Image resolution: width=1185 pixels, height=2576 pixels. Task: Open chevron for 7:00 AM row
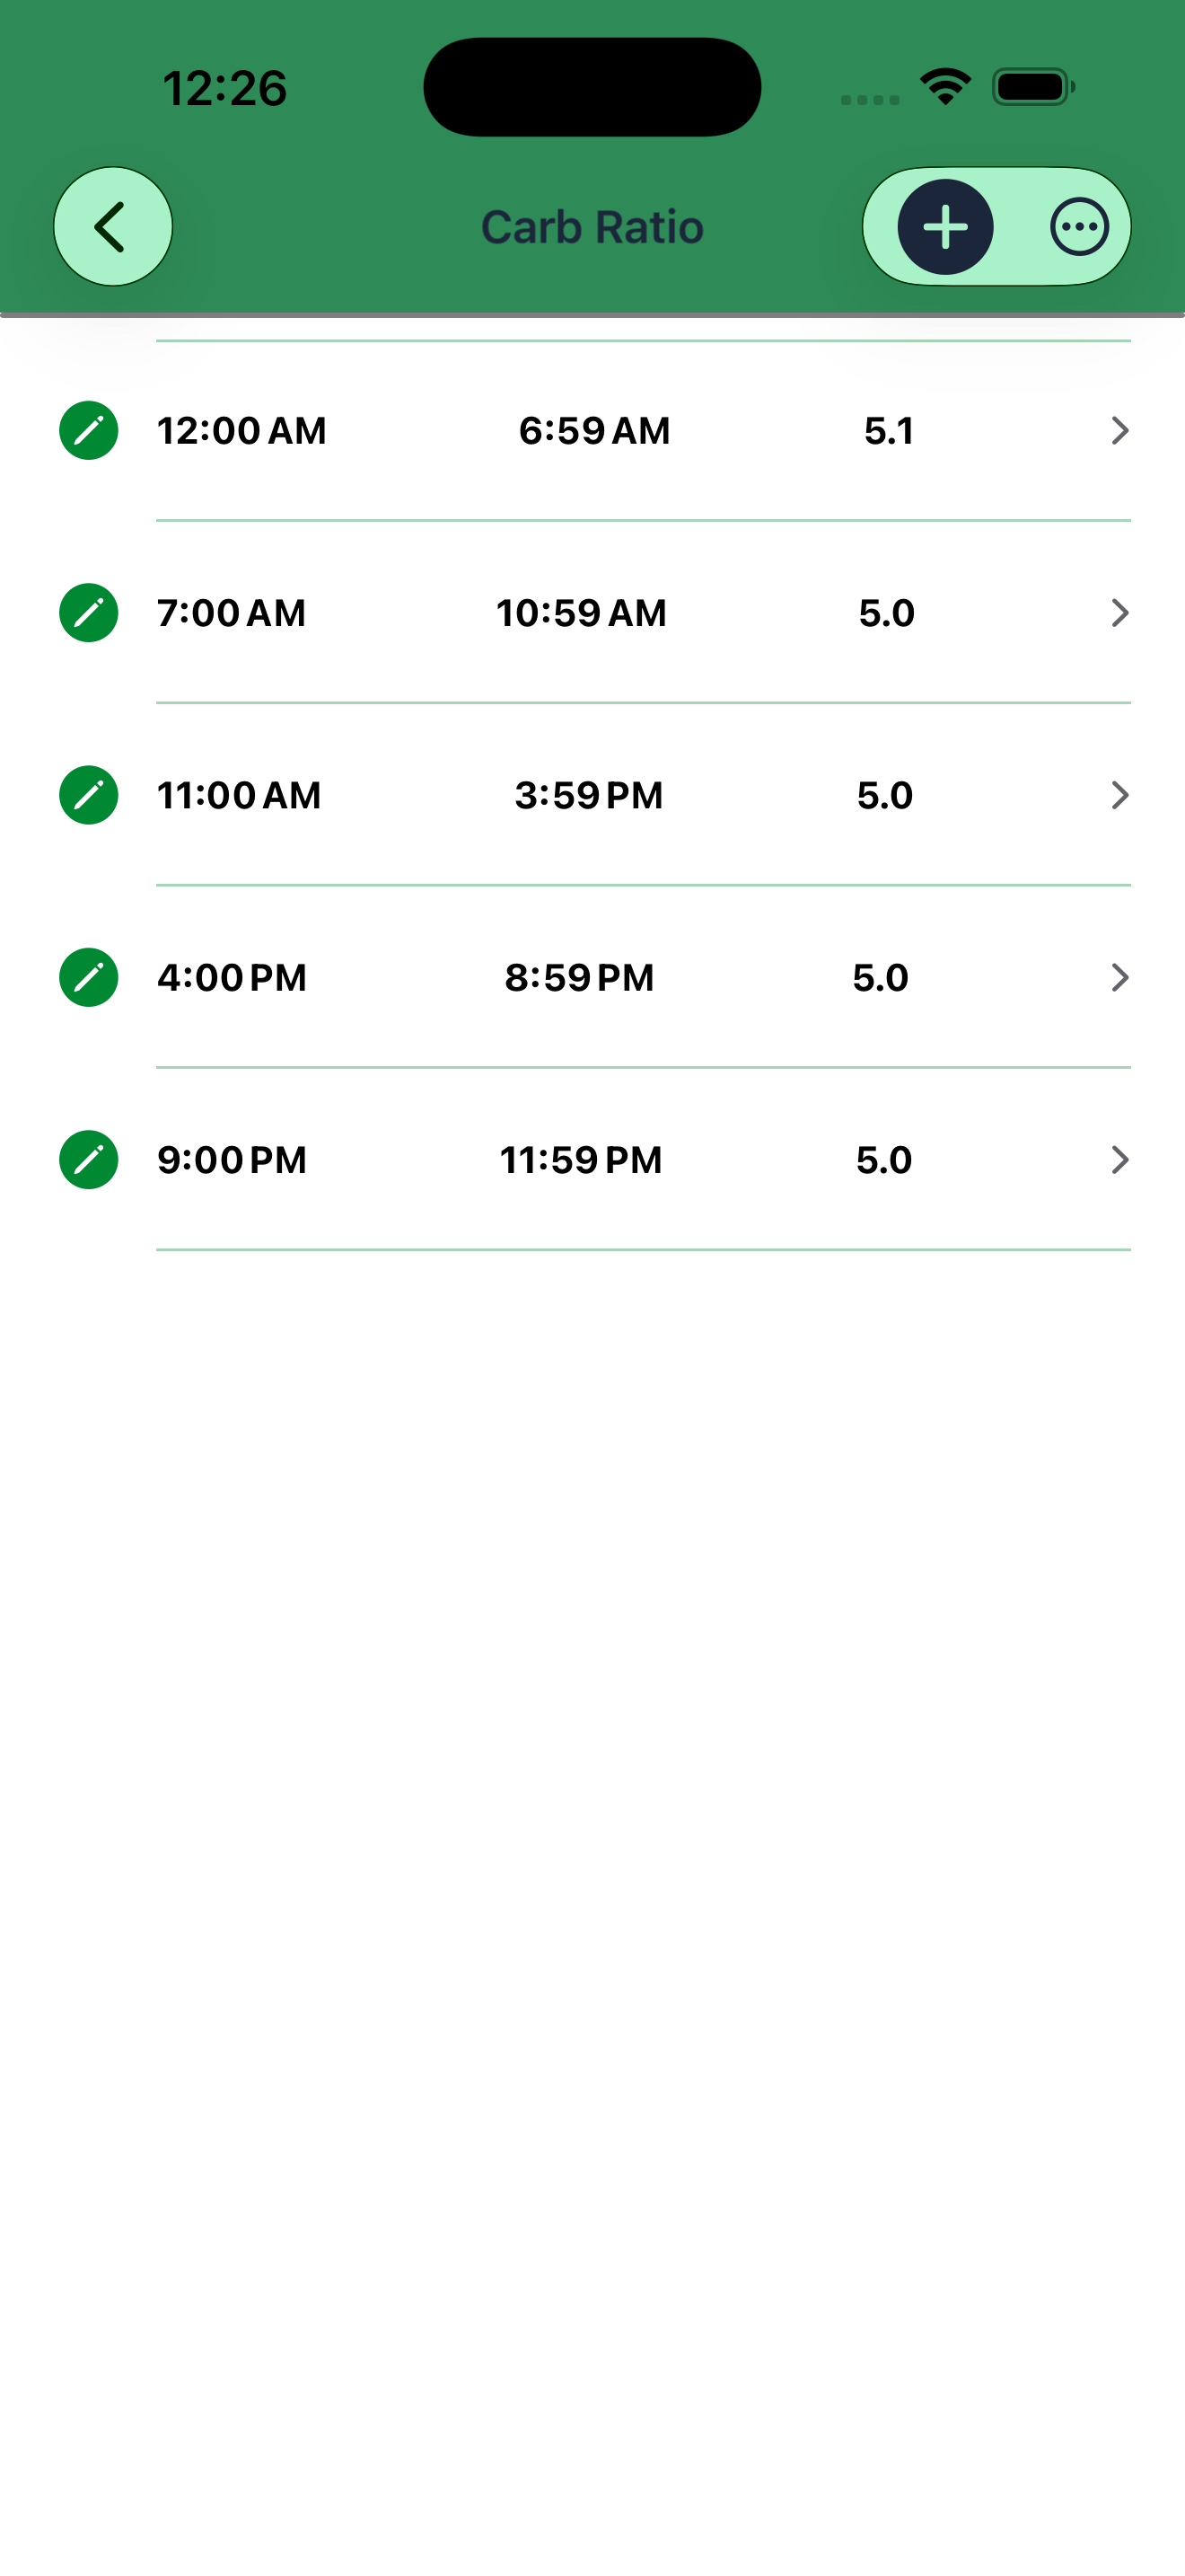1120,613
